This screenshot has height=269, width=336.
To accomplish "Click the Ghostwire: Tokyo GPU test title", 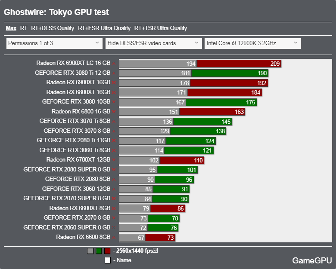I will tap(56, 12).
